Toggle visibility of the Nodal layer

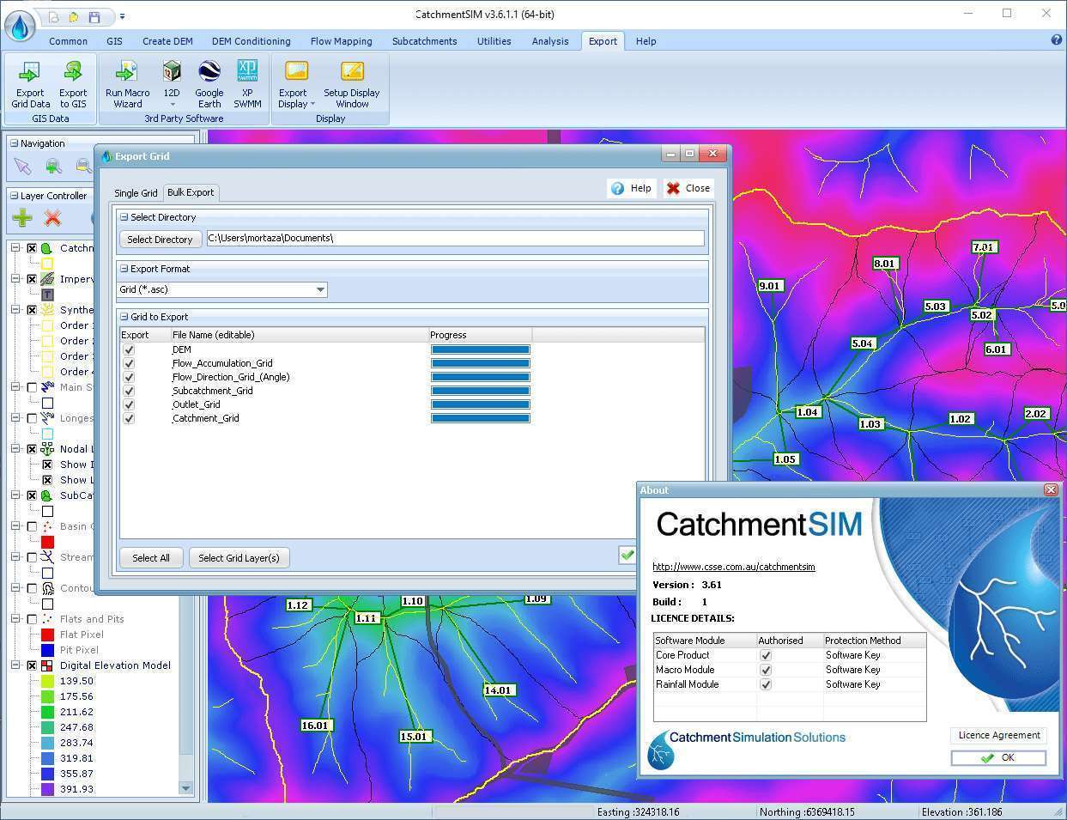31,448
